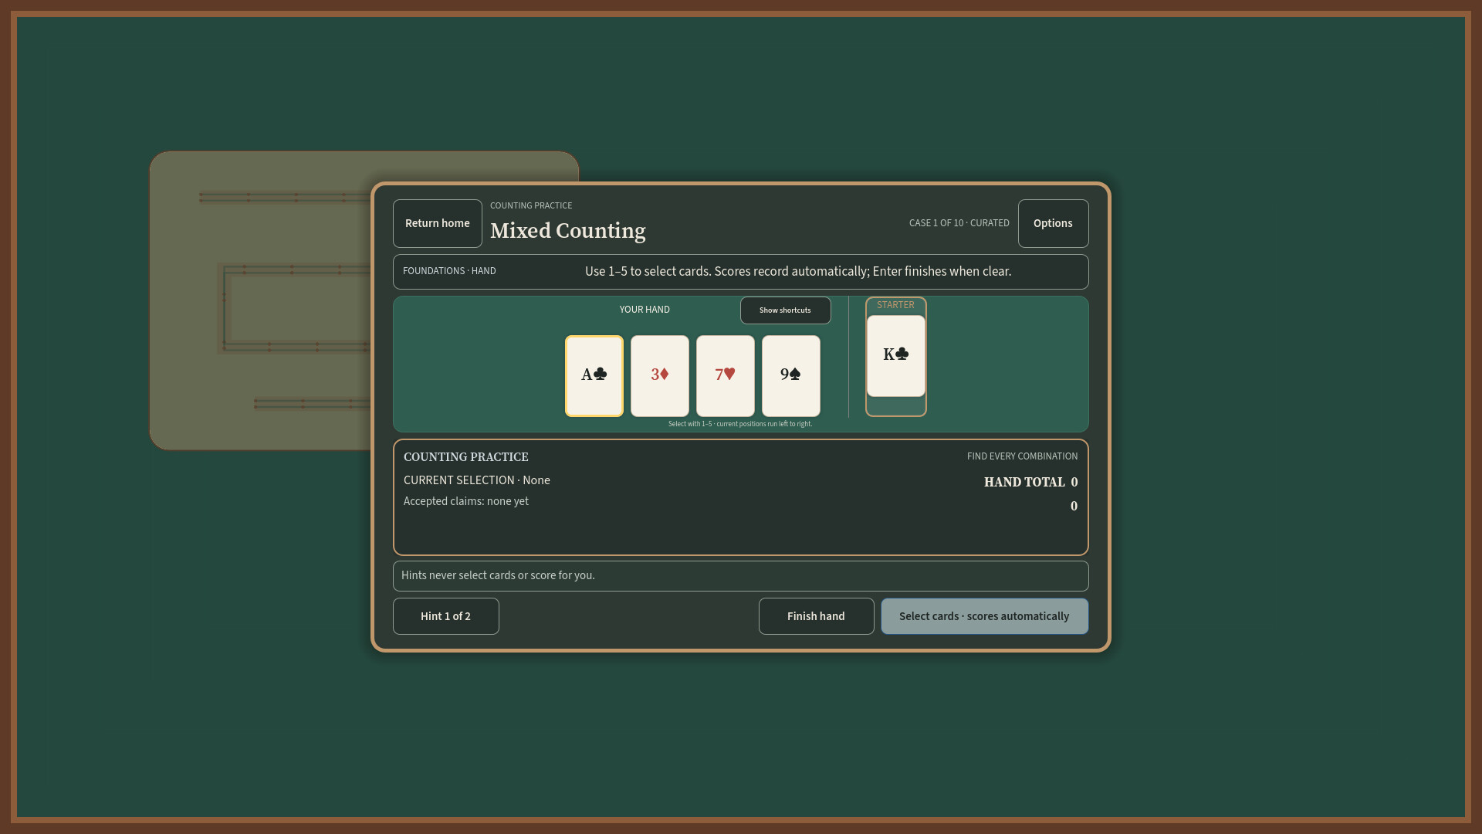
Task: Click FIND EVERY COMBINATION label
Action: pyautogui.click(x=1022, y=456)
